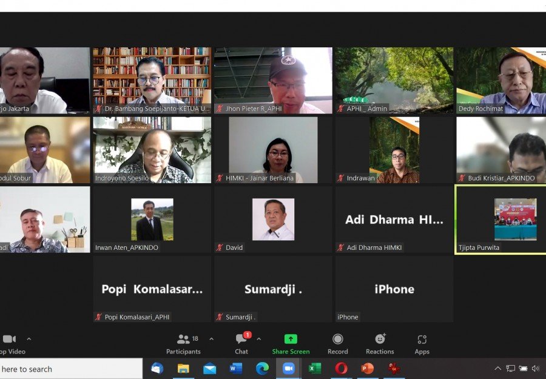This screenshot has height=379, width=546.
Task: Select Irwan Aten_APKINDO's profile photo
Action: [x=152, y=220]
